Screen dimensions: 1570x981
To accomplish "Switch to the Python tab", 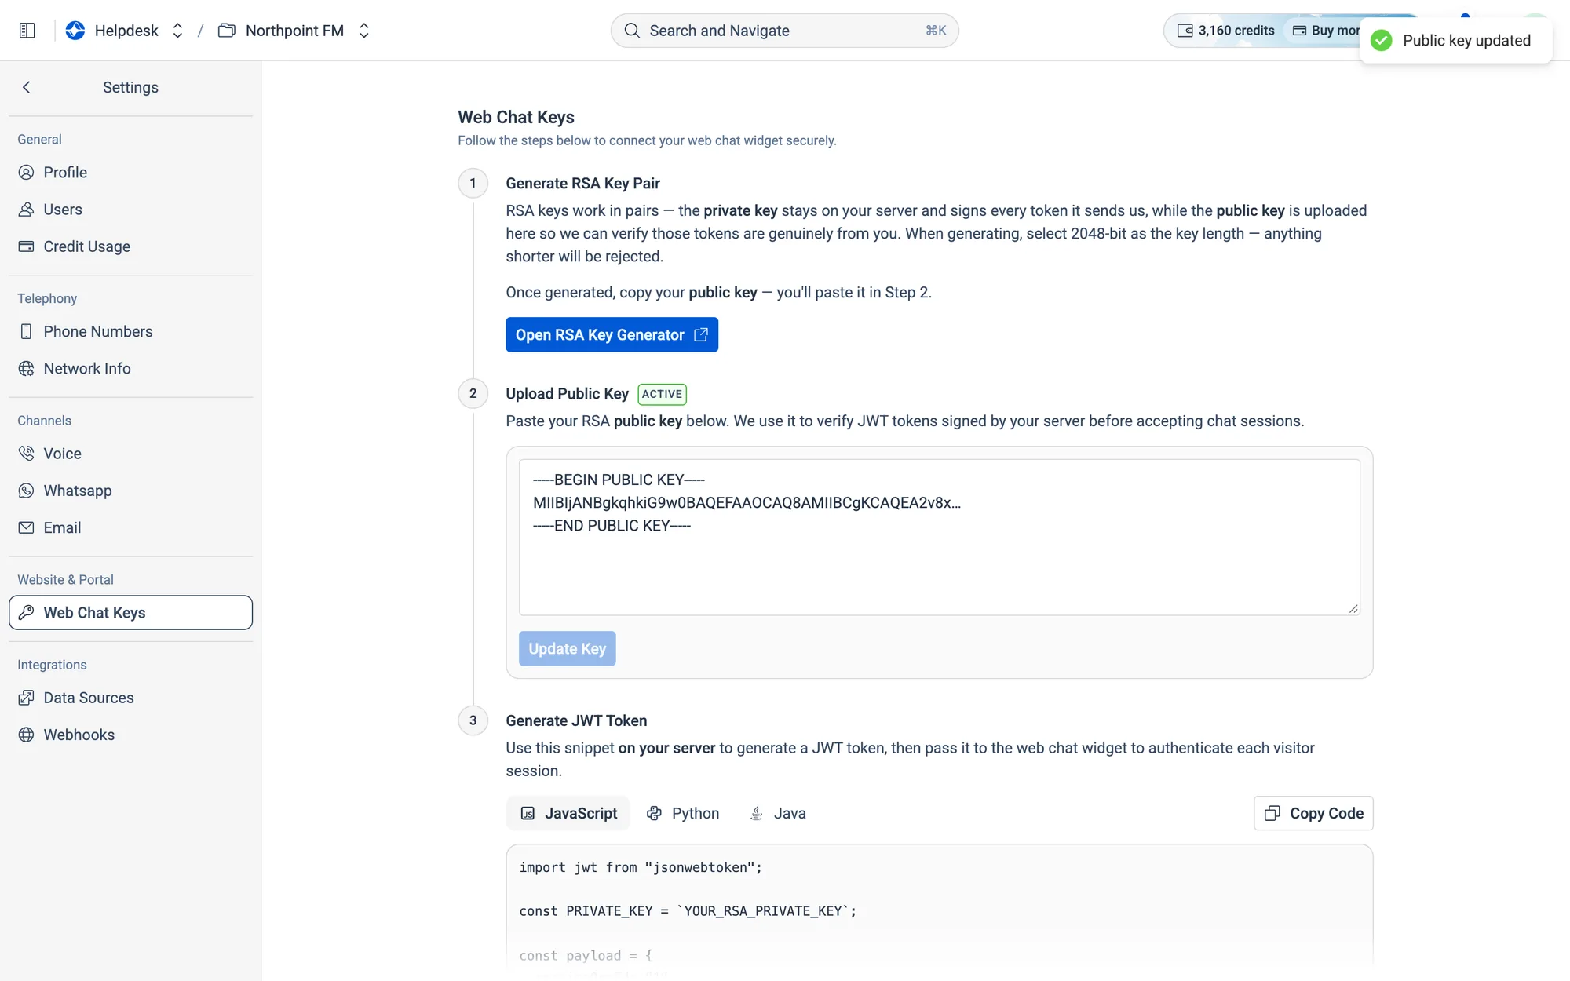I will [682, 813].
